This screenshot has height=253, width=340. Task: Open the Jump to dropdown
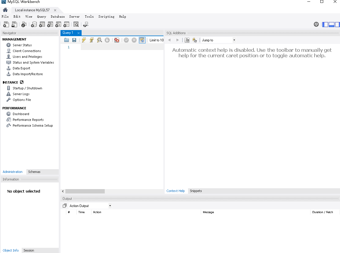218,40
